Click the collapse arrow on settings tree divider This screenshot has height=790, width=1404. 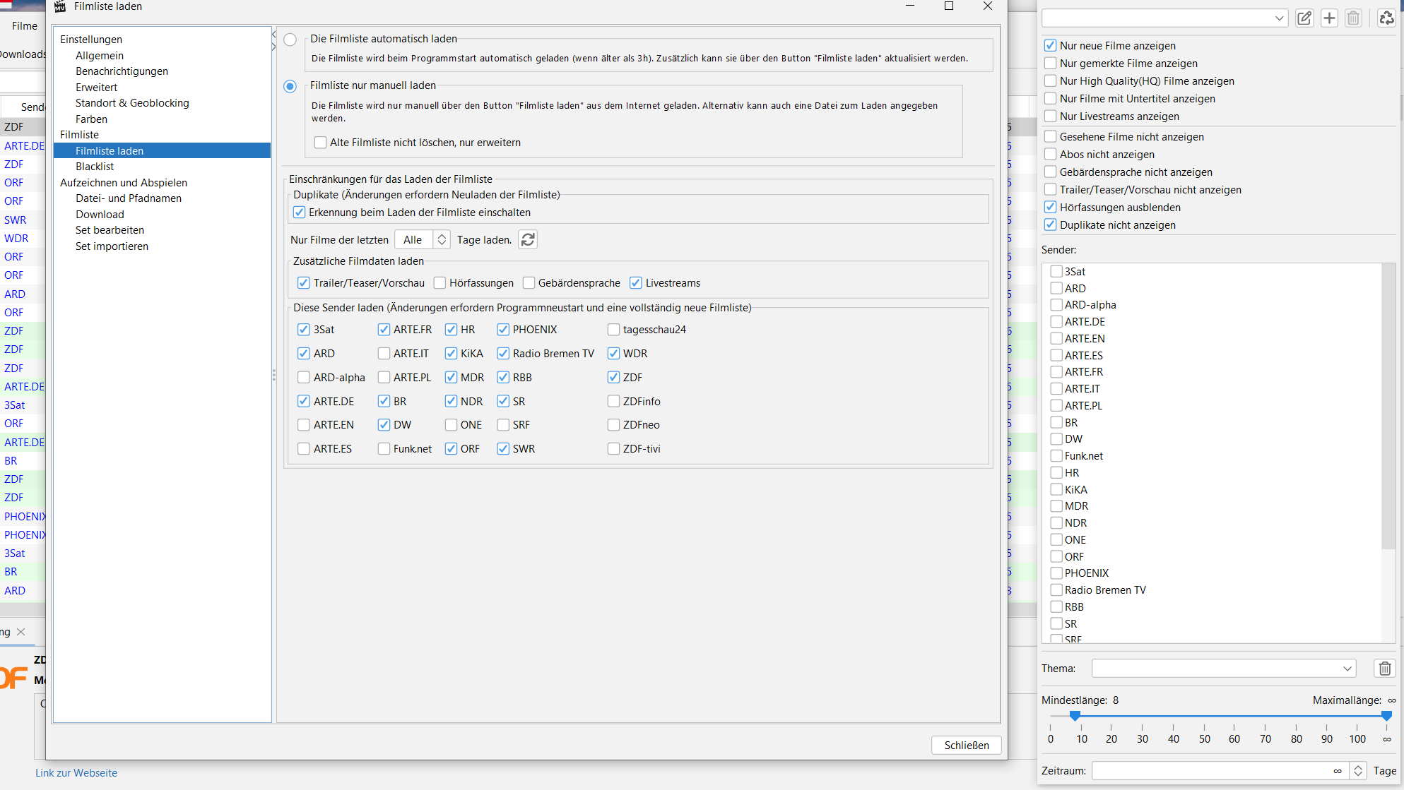point(273,35)
